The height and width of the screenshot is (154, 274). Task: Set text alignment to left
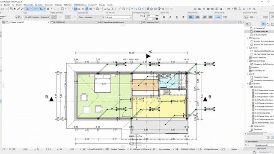191,17
